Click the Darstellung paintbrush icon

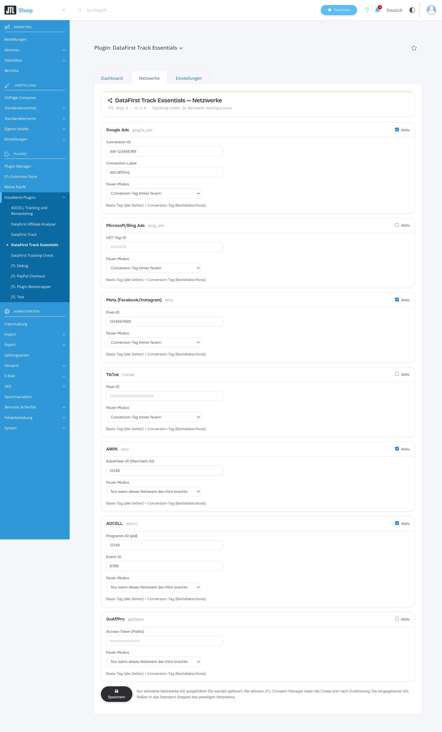click(x=7, y=85)
